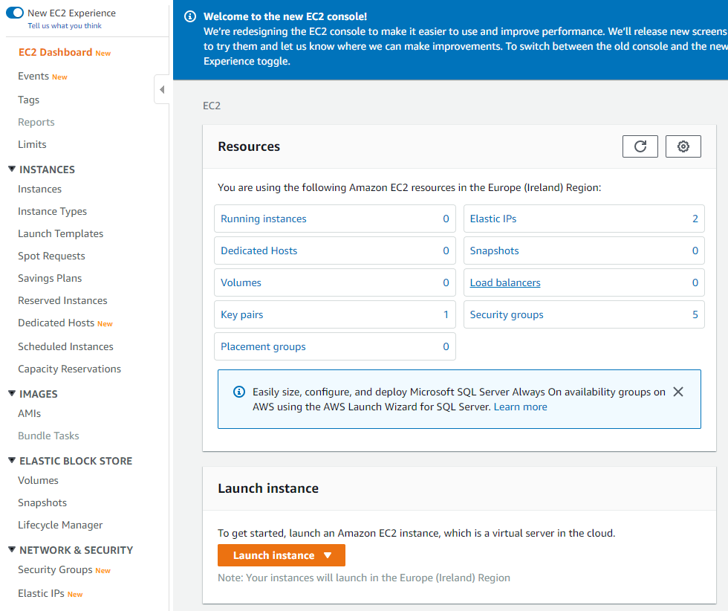The width and height of the screenshot is (728, 611).
Task: Go to Launch Templates in sidebar
Action: tap(61, 233)
